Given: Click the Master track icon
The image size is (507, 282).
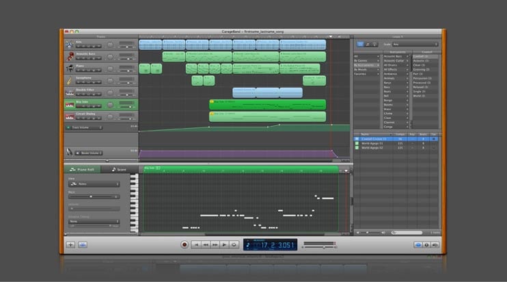Looking at the screenshot, I should coord(69,151).
